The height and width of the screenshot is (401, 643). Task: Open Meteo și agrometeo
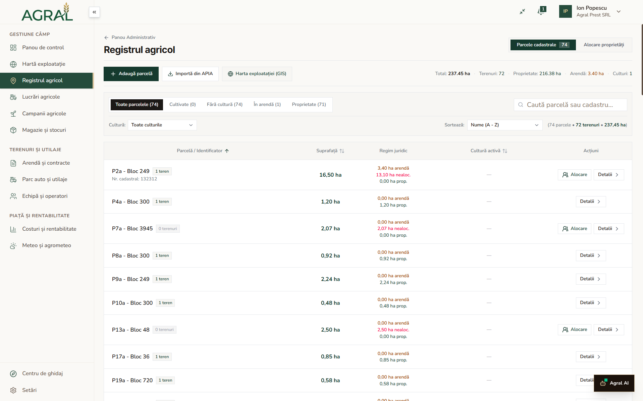click(47, 245)
